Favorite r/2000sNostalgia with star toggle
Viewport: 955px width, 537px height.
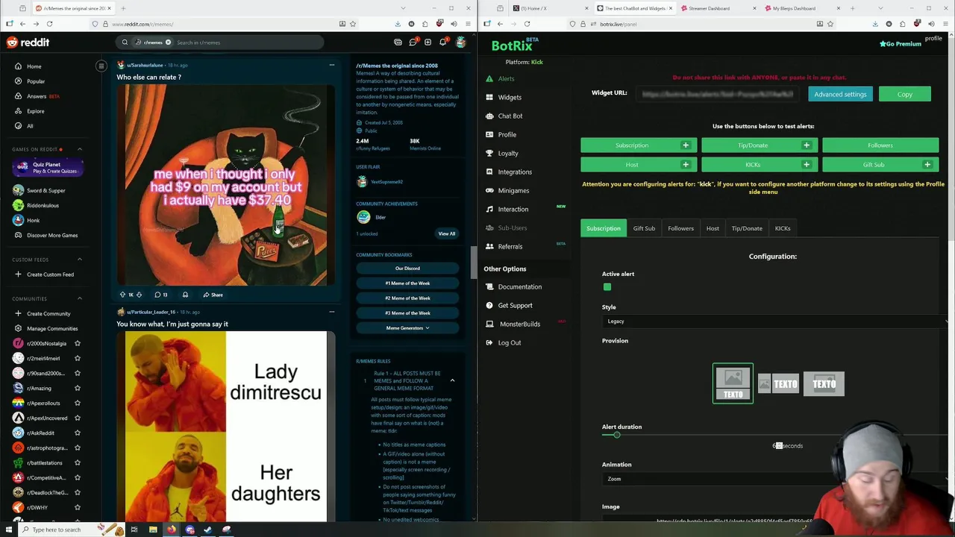click(x=77, y=343)
